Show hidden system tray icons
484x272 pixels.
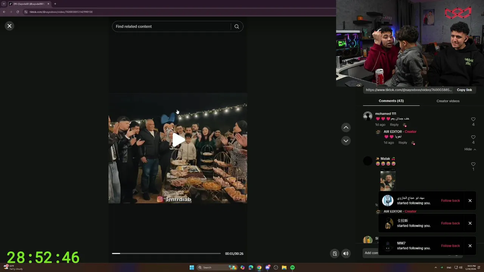(x=436, y=267)
